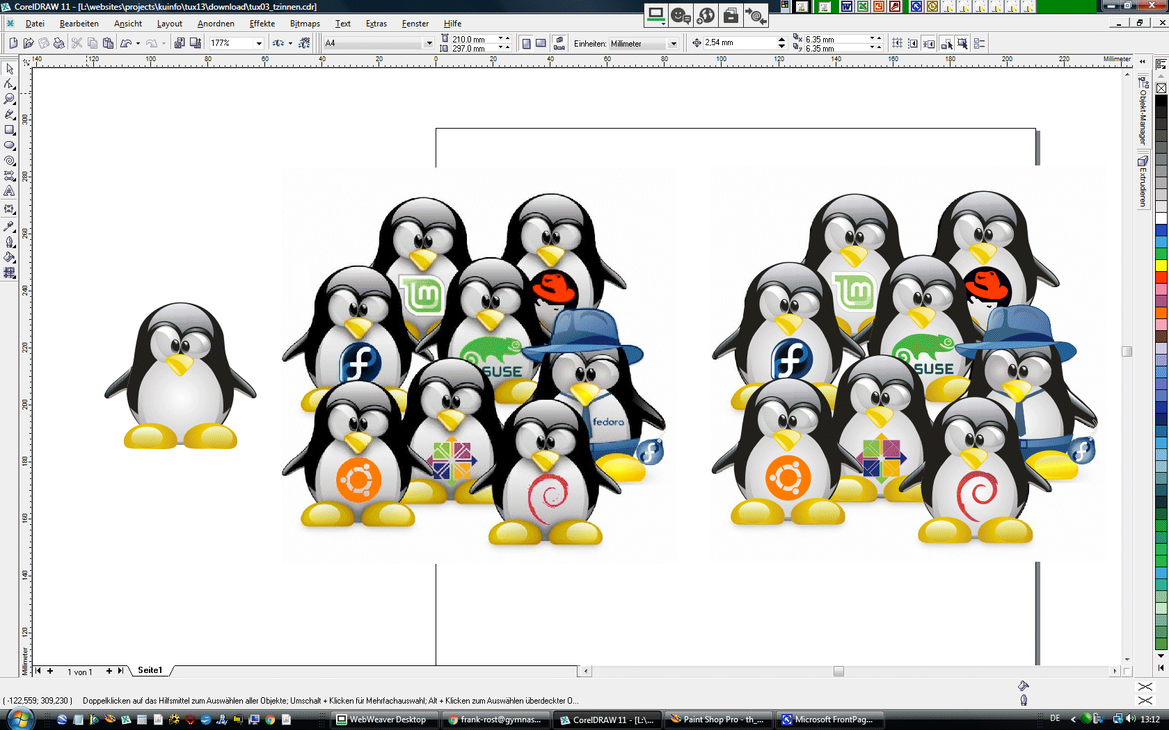Open the Bearbeiten menu
The image size is (1169, 730).
(x=79, y=24)
